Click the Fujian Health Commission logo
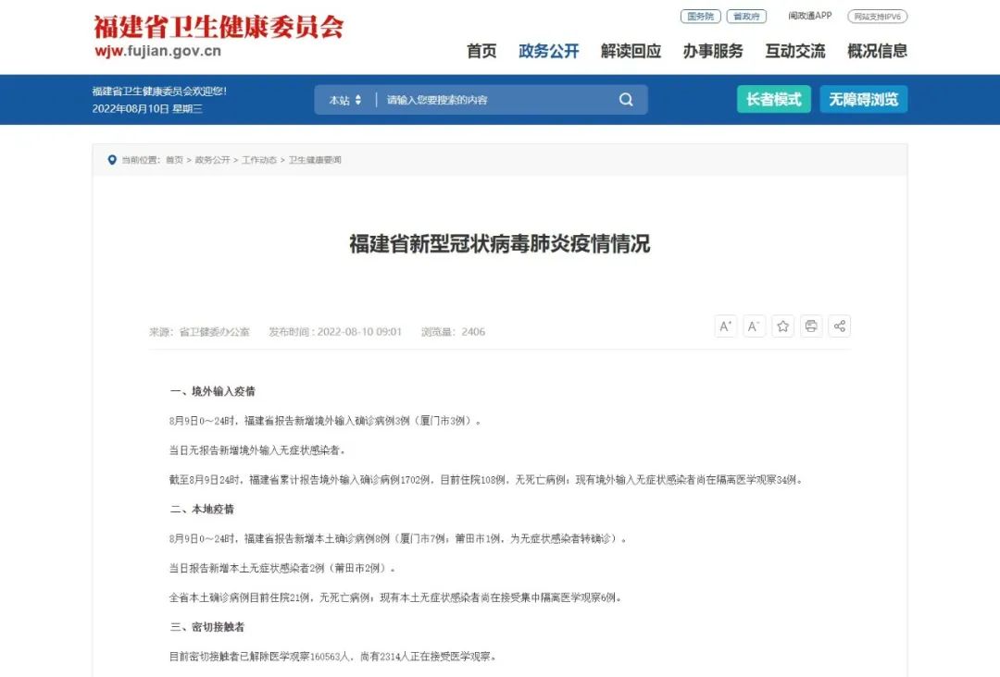 click(219, 35)
